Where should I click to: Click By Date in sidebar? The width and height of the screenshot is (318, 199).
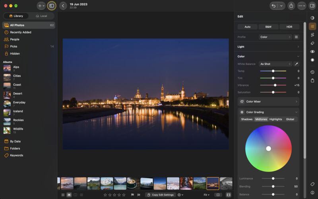[x=29, y=141]
